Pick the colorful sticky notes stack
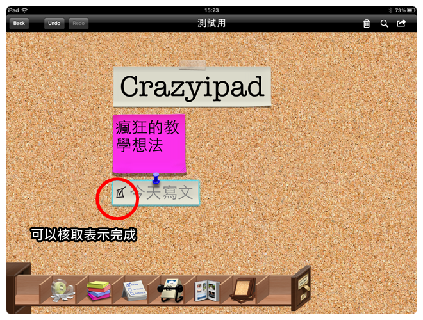 pos(99,290)
